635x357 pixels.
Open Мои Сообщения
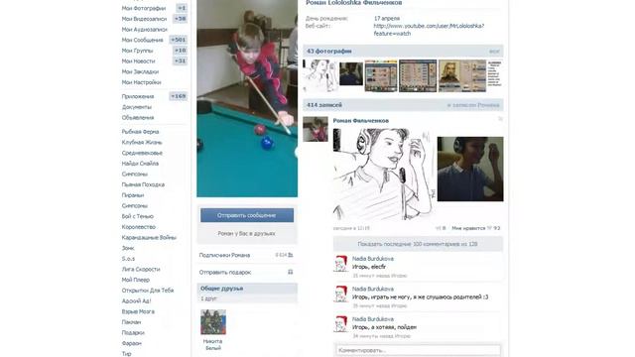tap(142, 40)
